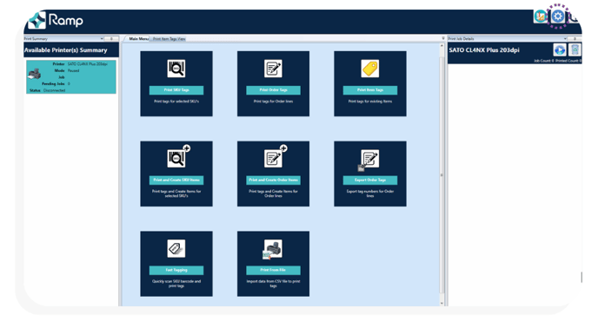
Task: Select Print and Create Order Items button
Action: (273, 180)
